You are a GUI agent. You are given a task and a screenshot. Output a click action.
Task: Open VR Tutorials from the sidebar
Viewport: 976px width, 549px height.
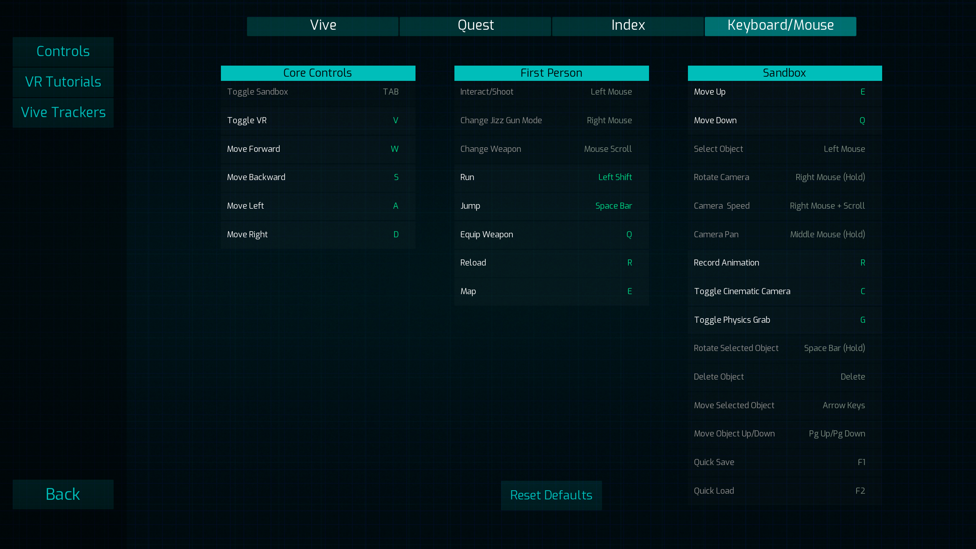[63, 82]
